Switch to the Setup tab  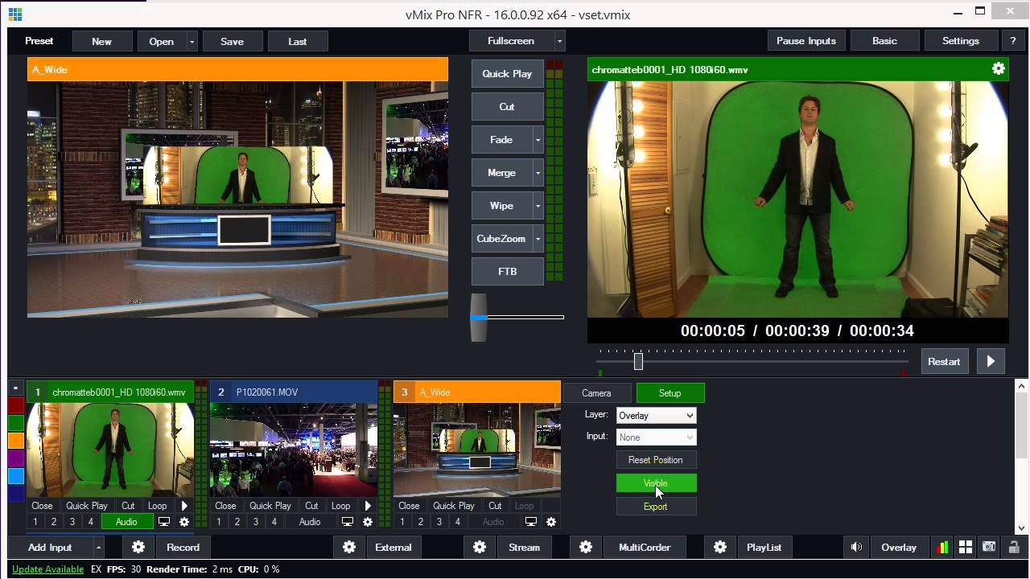[x=670, y=393]
